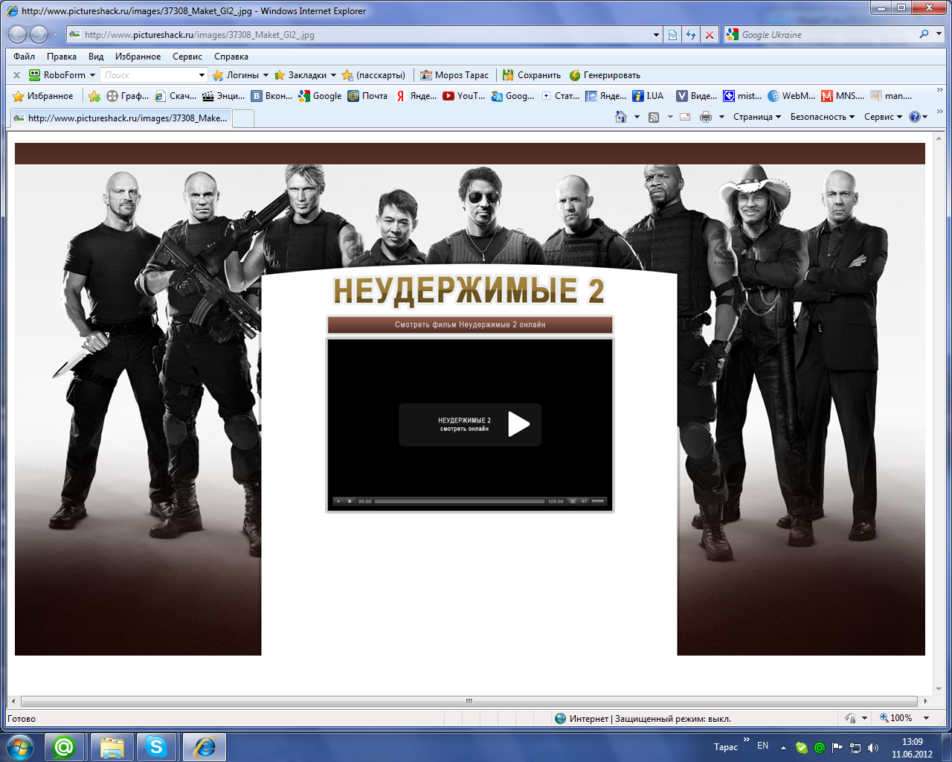
Task: Click the Смотреть фильм Неудержимые 2 онлайн banner
Action: tap(470, 324)
